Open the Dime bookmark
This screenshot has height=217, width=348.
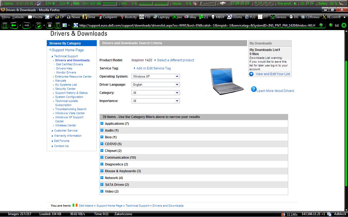tap(89, 17)
